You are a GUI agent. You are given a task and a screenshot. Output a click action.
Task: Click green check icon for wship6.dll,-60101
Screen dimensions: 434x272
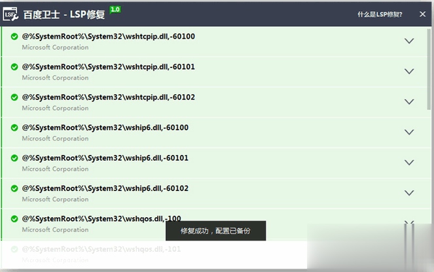(x=14, y=158)
